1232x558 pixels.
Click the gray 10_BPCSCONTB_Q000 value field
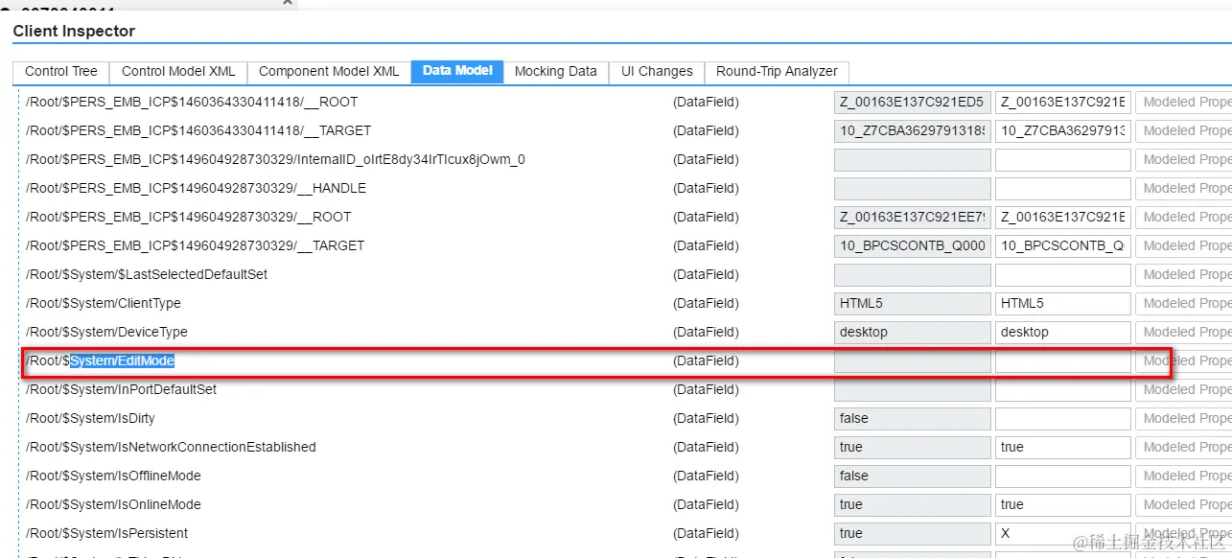click(913, 246)
